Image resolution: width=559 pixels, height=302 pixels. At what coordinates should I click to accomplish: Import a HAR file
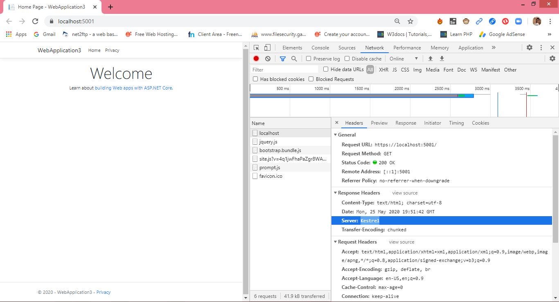pos(430,58)
